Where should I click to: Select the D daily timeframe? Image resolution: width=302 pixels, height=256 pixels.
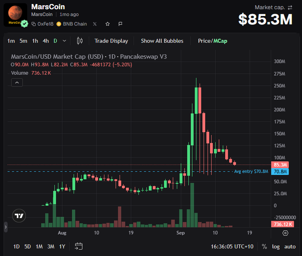pyautogui.click(x=55, y=41)
